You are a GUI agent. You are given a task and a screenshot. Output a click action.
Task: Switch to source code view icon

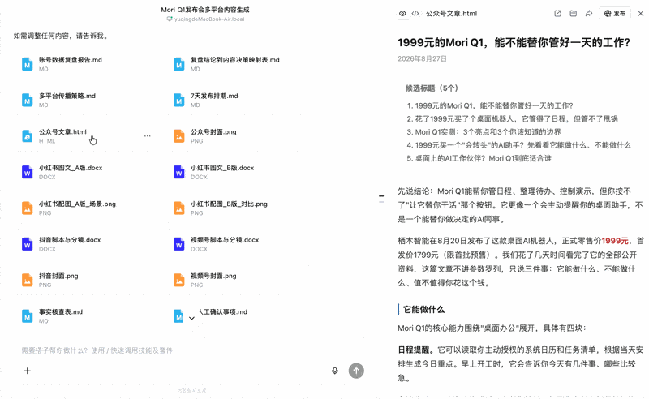pyautogui.click(x=415, y=13)
